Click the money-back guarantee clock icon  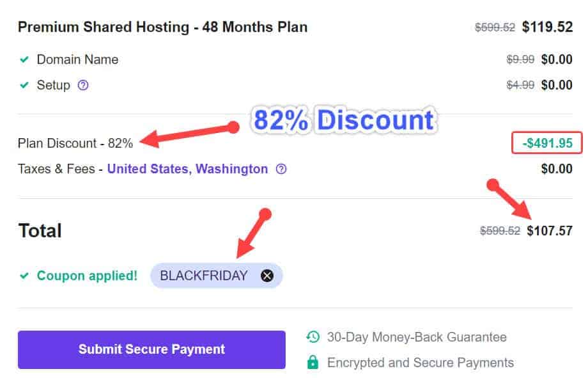point(313,337)
